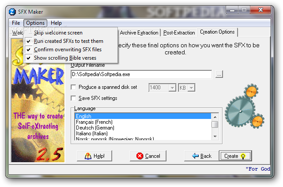This screenshot has height=187, width=283.
Task: Select Deutsch (German) language
Action: (143, 128)
